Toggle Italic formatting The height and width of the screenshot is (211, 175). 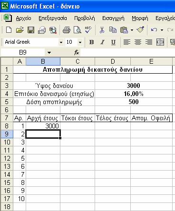[102, 42]
